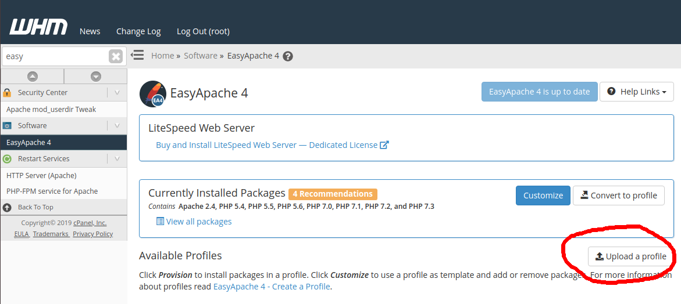Click Upload a profile button
Screen dimensions: 681x304
point(631,256)
